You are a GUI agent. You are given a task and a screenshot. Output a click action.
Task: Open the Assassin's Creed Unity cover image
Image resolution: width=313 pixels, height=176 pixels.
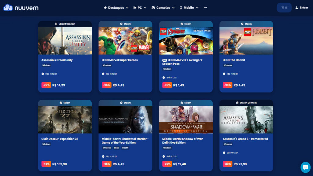(x=65, y=41)
